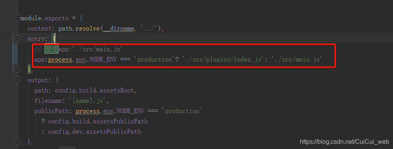Screen dimensions: 393x149
Task: Collapse the module.exports code block fold marker
Action: click(x=17, y=18)
